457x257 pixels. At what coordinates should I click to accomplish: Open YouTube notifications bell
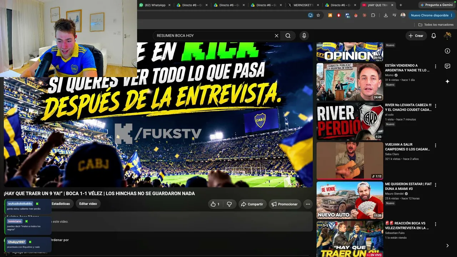[x=433, y=36]
